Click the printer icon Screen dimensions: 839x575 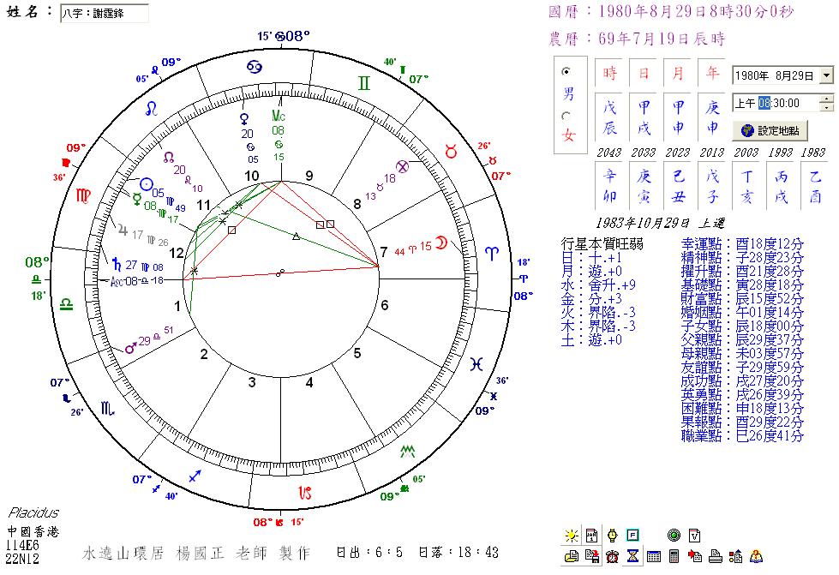pyautogui.click(x=715, y=556)
